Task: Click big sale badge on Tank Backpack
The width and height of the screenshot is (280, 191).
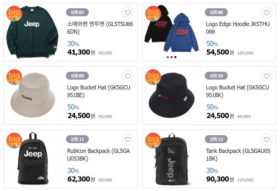Action: tap(153, 140)
